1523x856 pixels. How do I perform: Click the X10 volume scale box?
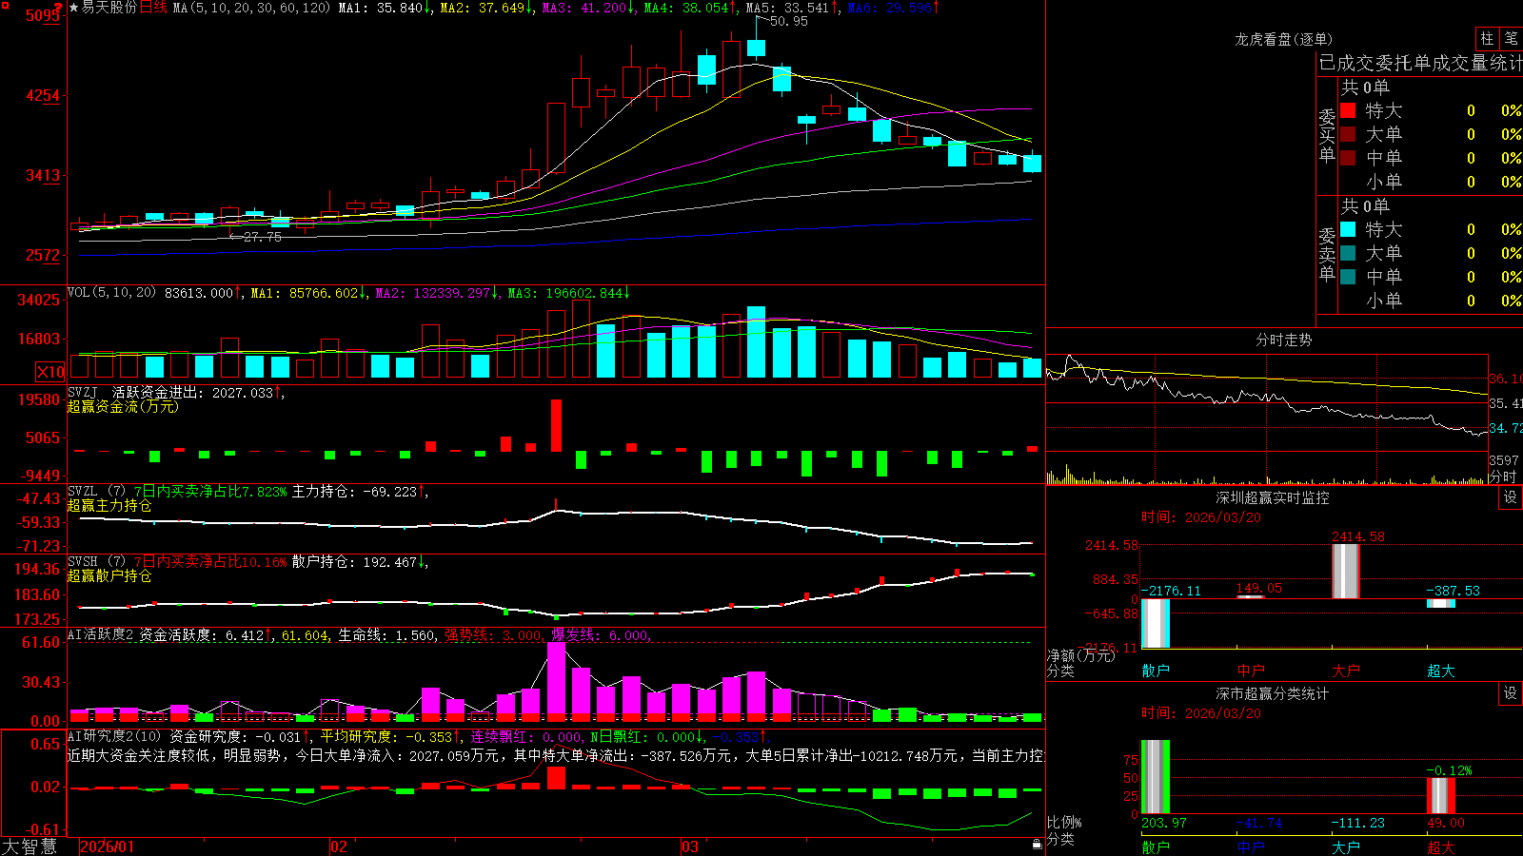[x=50, y=372]
